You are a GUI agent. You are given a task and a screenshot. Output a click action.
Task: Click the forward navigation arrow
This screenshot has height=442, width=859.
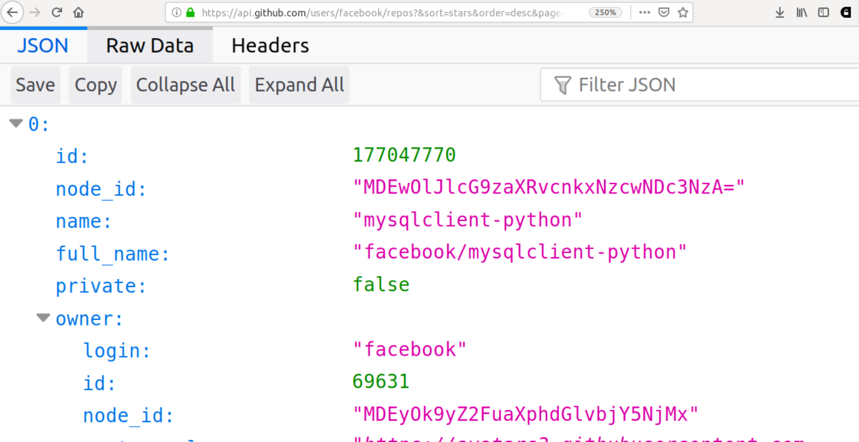tap(35, 12)
